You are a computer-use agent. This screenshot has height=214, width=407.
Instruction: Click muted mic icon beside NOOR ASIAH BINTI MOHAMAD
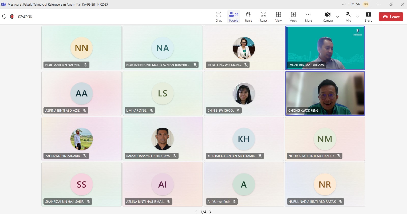point(339,156)
